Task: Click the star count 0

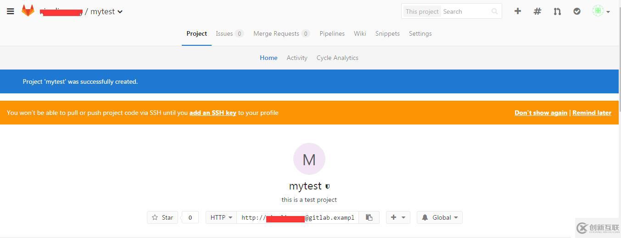Action: 190,217
